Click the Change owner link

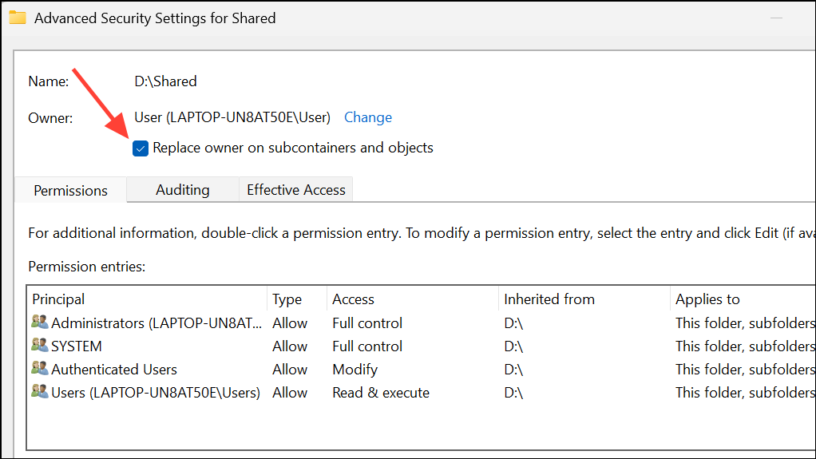[x=368, y=117]
